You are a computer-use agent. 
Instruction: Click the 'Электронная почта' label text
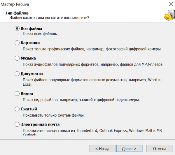click(x=40, y=124)
